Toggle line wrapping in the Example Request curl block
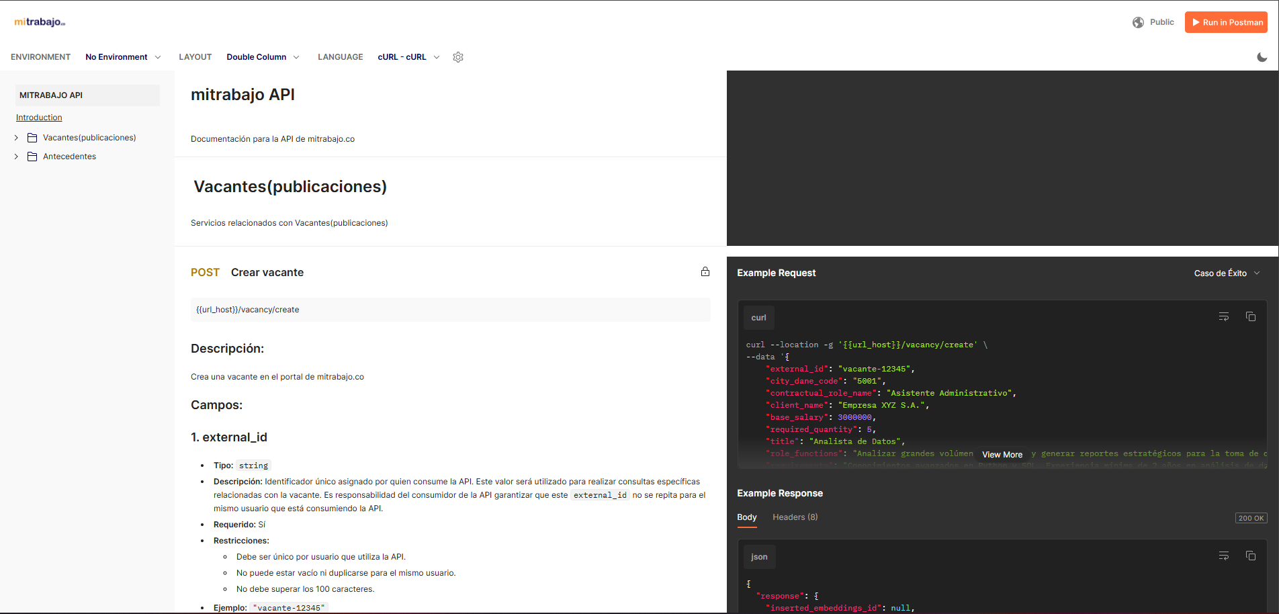Image resolution: width=1279 pixels, height=614 pixels. 1223,316
